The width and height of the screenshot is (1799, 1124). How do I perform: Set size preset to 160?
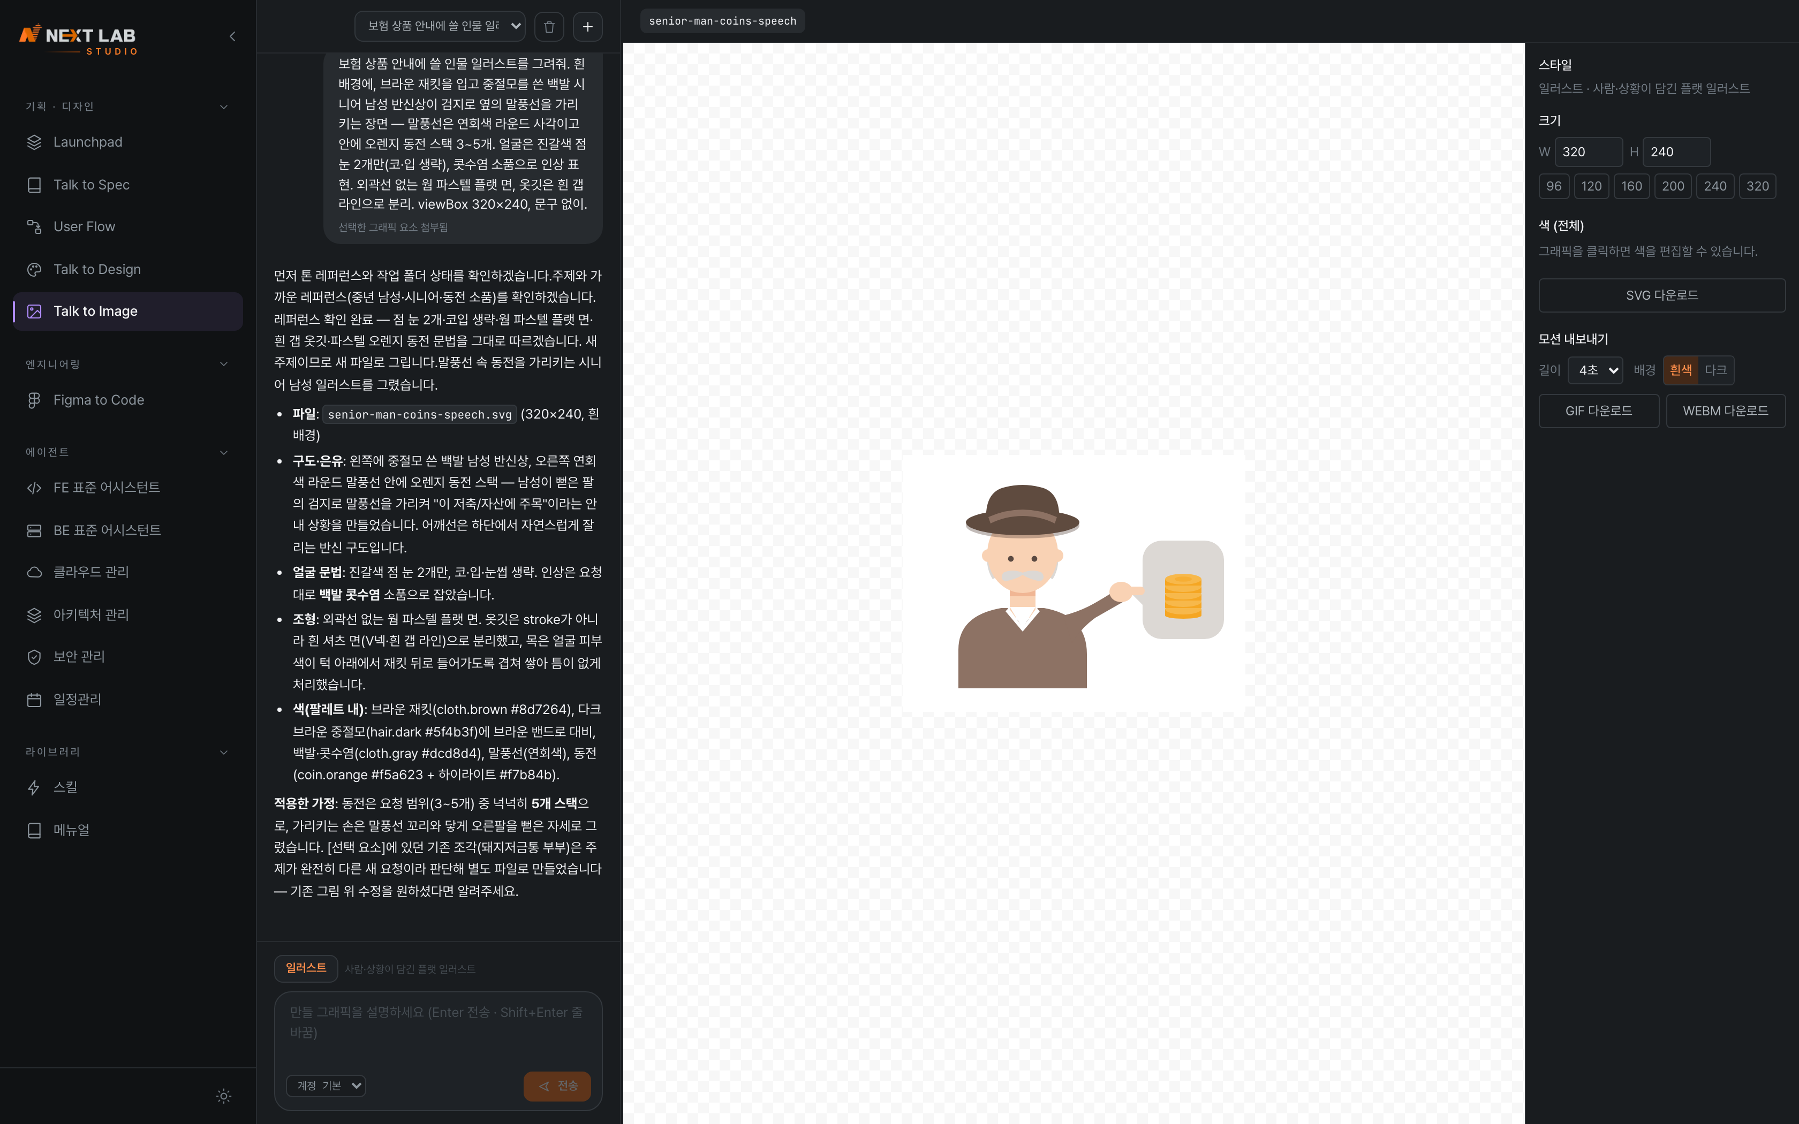pos(1632,187)
